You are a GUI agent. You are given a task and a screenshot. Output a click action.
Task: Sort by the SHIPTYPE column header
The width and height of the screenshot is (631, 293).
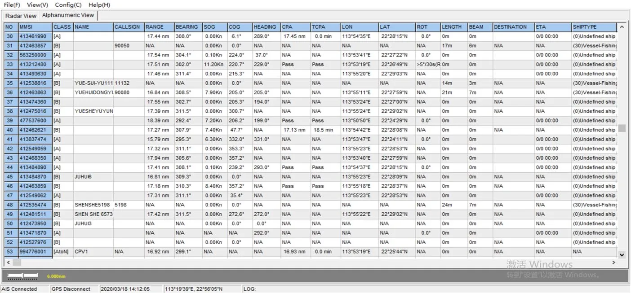tap(593, 27)
